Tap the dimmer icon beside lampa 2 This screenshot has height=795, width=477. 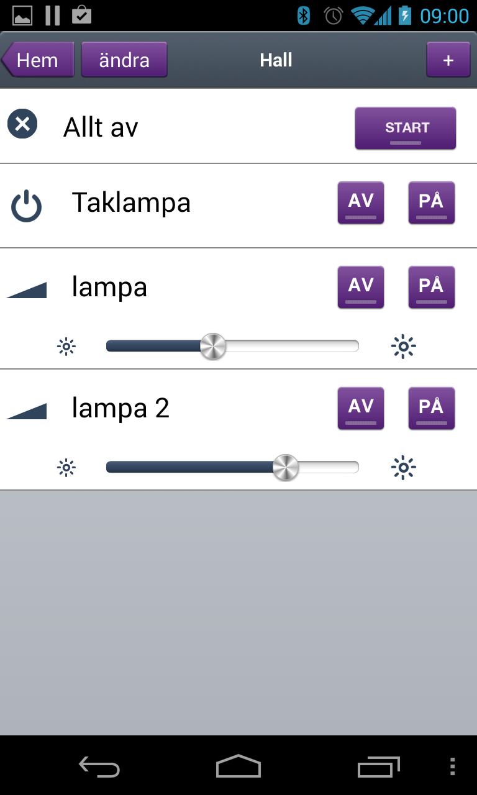[27, 411]
